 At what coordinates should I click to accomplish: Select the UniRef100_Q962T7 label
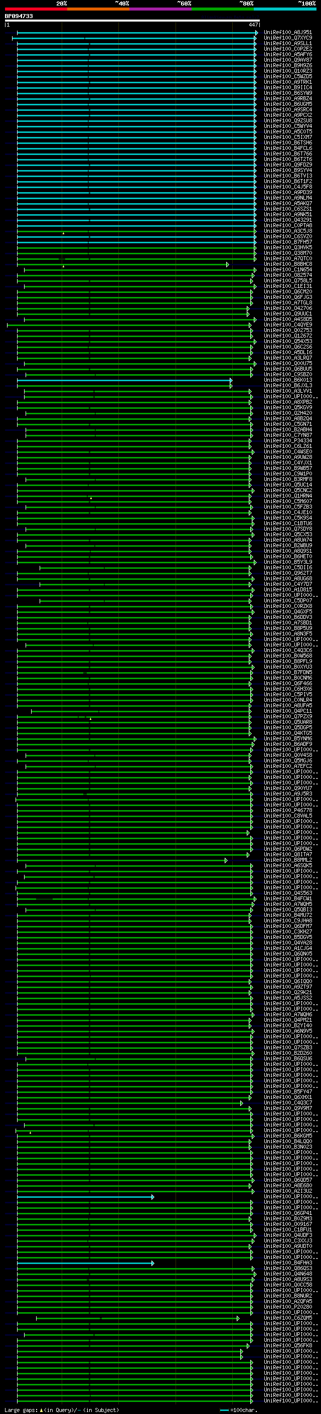(288, 573)
